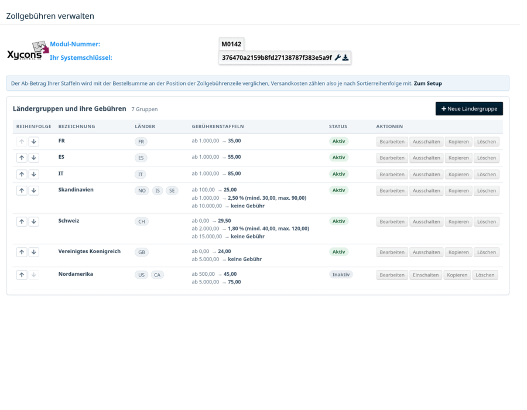Delete the Skandinavien group with Löschen
This screenshot has width=527, height=410.
(487, 190)
